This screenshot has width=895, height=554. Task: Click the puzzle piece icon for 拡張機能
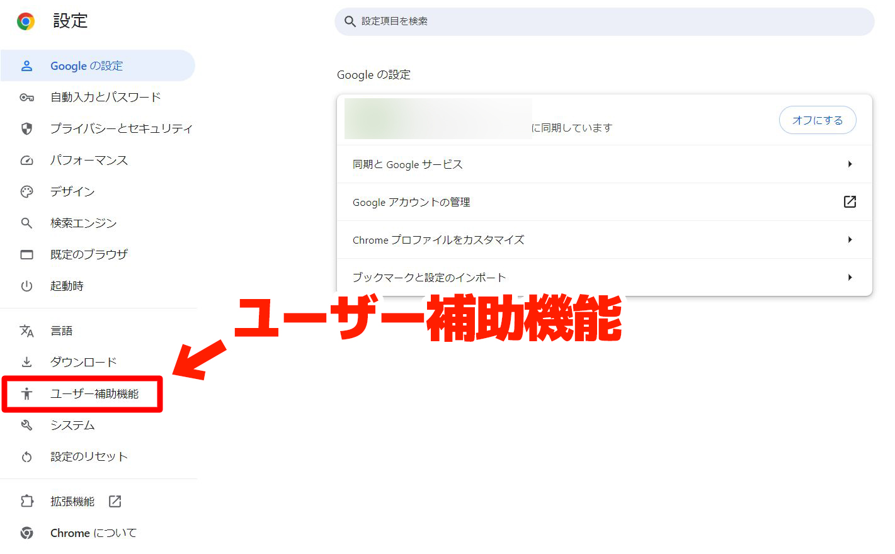pos(26,501)
